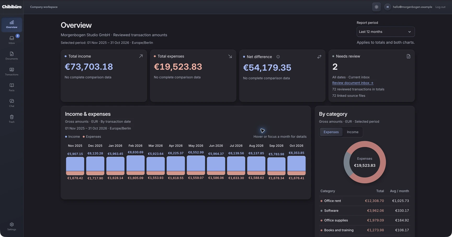
Task: Select the Oct 2026 bar in the chart
Action: point(296,165)
